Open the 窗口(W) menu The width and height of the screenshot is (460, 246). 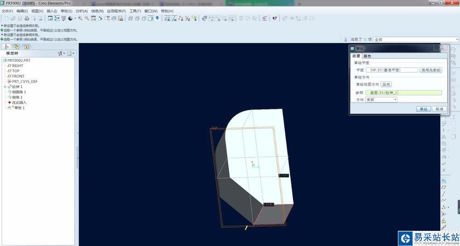click(151, 11)
